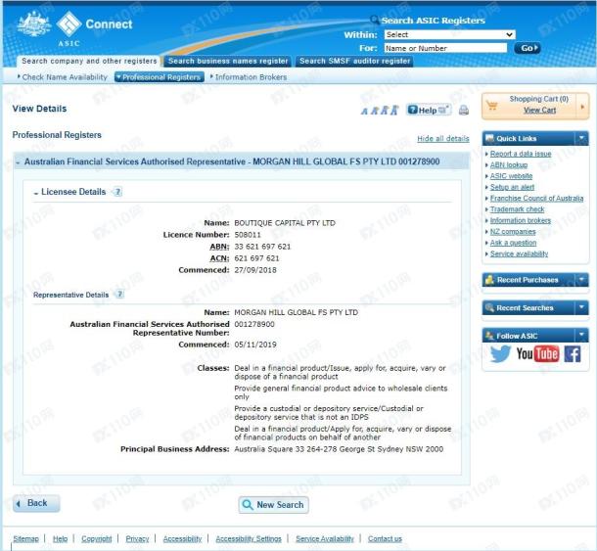Click the ACN label abbreviation
Image resolution: width=597 pixels, height=551 pixels.
219,258
